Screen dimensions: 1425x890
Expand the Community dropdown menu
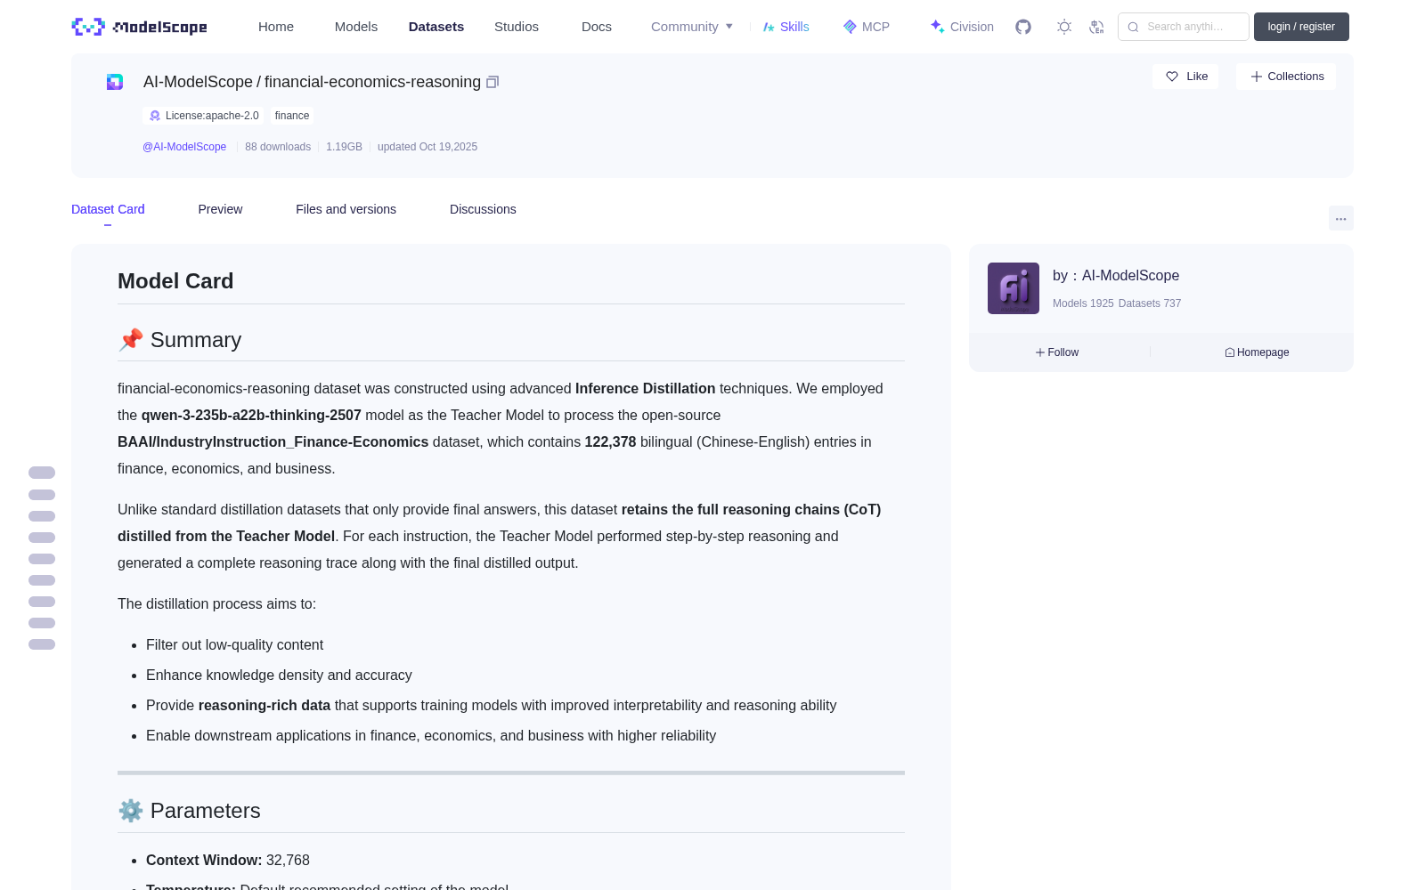(x=692, y=27)
